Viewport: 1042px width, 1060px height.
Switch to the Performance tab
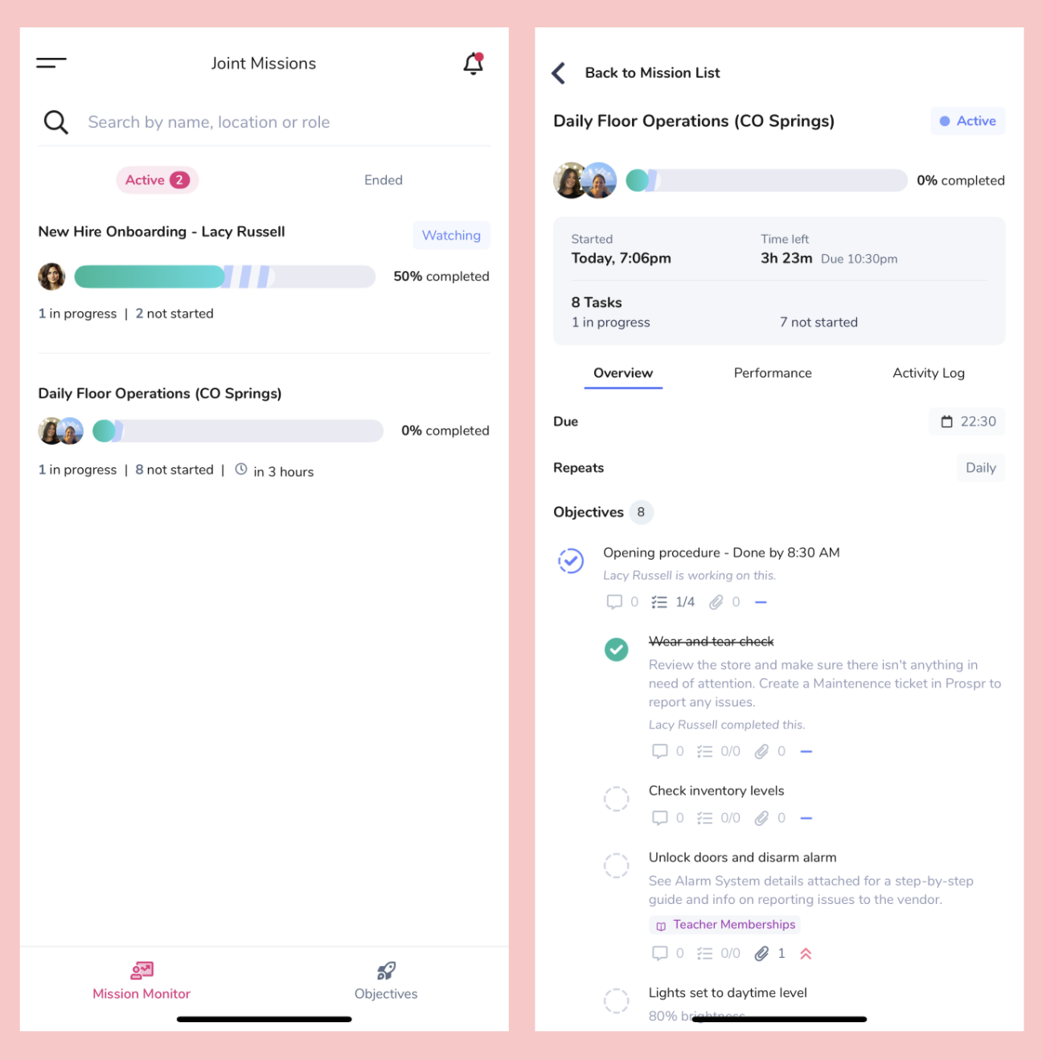pos(773,373)
